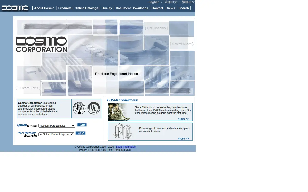Click the Since 1945 tooling description text

(163, 110)
